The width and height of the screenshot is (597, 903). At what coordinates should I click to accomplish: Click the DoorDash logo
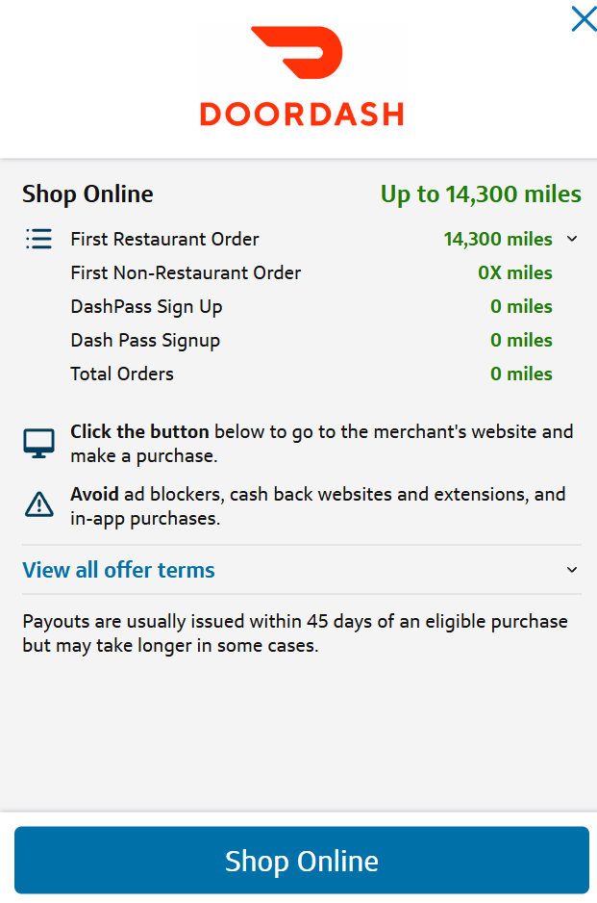tap(302, 77)
